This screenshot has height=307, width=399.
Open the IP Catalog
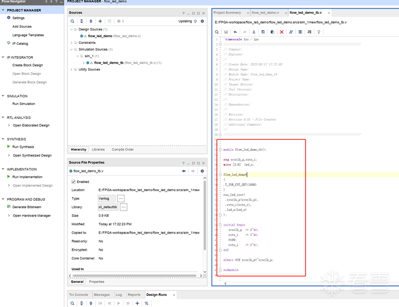20,43
